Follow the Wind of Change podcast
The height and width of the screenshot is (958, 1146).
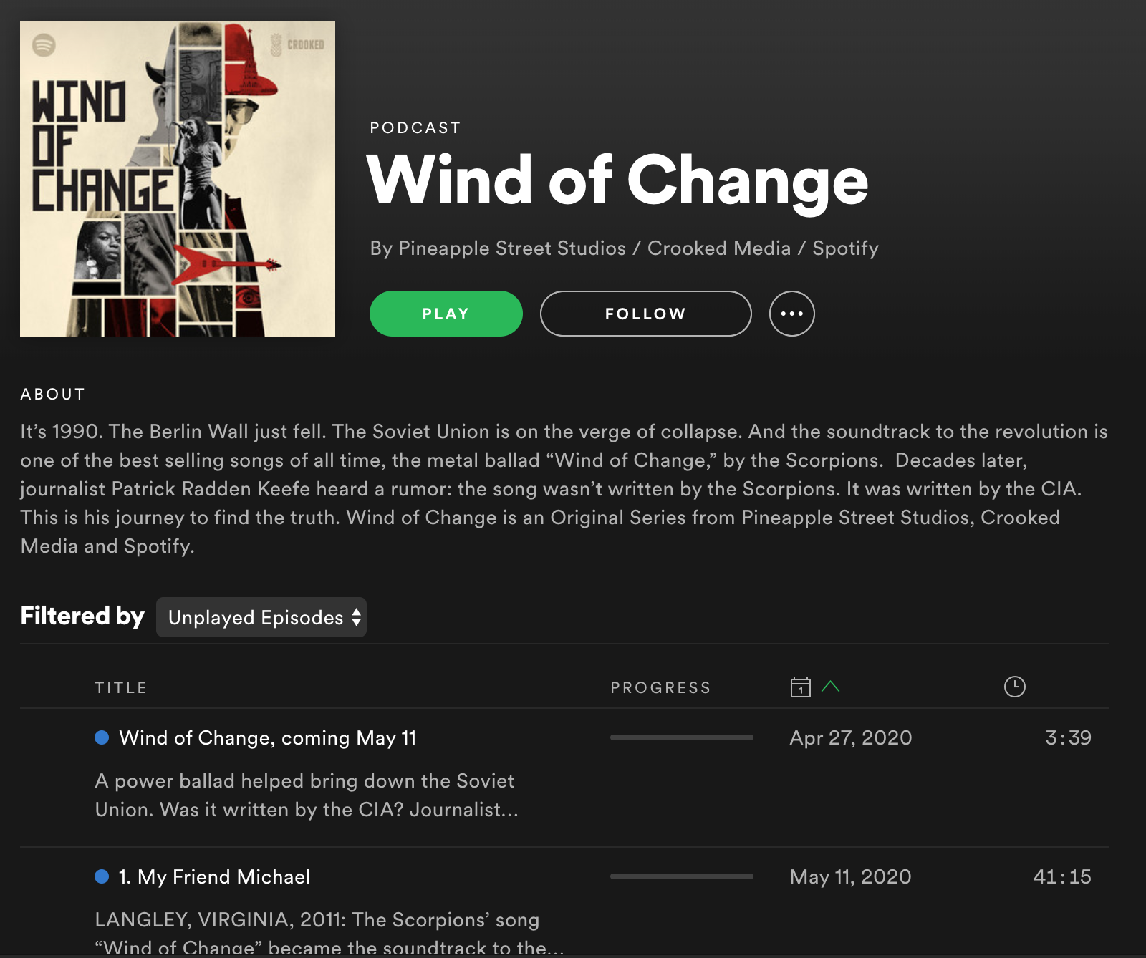click(645, 314)
